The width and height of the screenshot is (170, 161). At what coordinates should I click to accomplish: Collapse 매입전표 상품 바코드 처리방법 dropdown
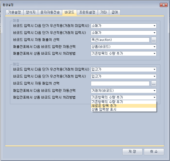124,97
